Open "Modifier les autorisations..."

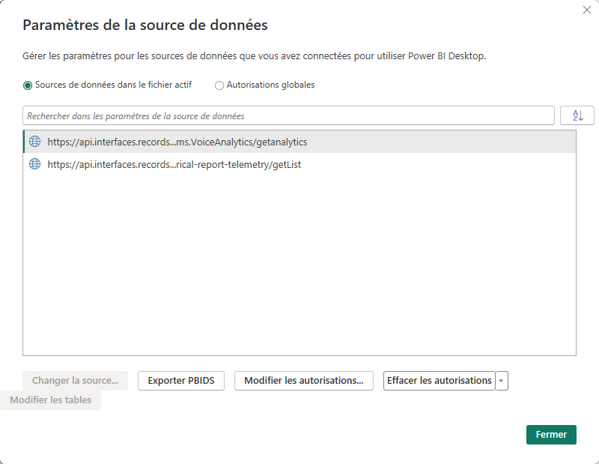(303, 381)
